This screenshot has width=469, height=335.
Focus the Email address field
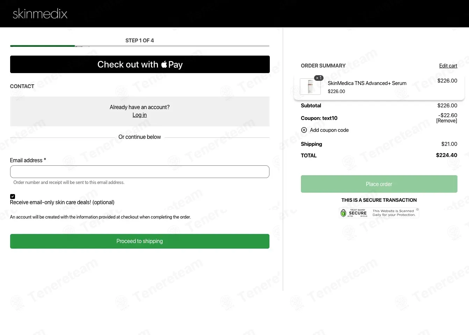pos(140,172)
